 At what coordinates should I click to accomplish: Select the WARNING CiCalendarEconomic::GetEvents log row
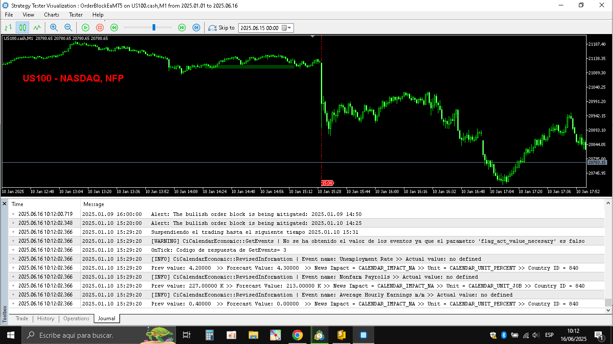click(306, 241)
